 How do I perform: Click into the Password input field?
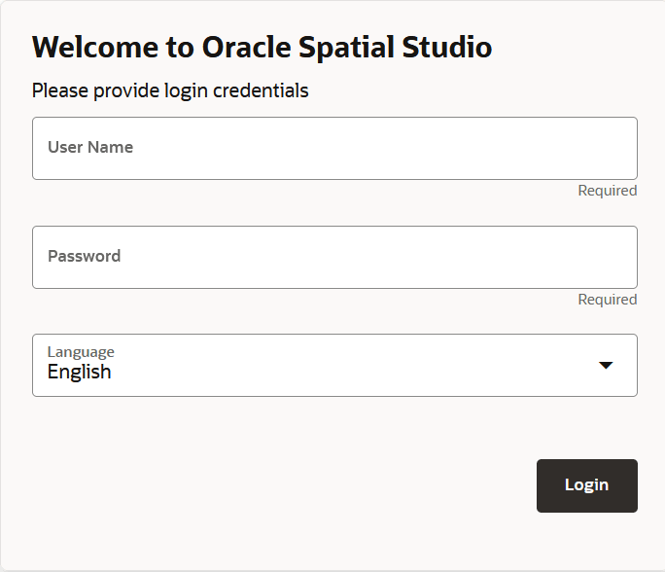[334, 258]
